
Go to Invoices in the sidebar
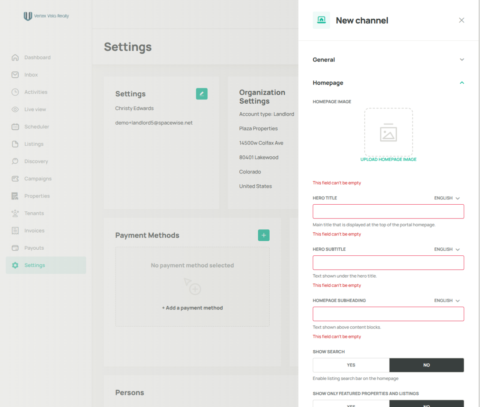[34, 231]
